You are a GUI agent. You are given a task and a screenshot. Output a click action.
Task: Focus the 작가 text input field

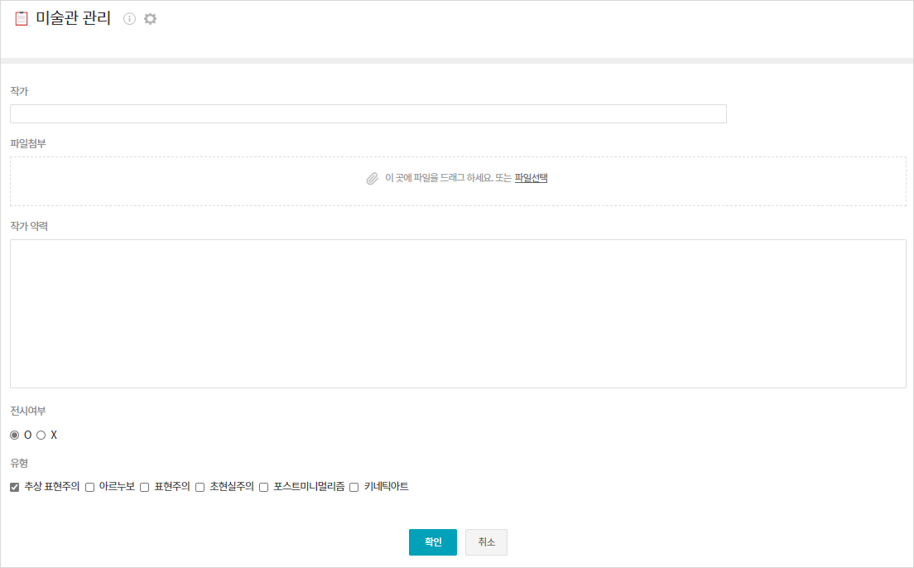(x=368, y=114)
